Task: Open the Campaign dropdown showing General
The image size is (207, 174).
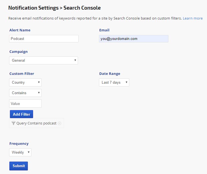Action: tap(44, 60)
